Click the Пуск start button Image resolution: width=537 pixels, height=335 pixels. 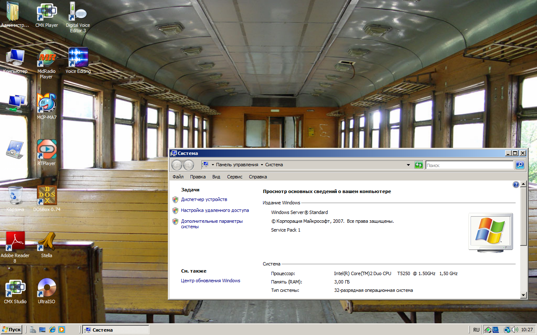(x=12, y=330)
